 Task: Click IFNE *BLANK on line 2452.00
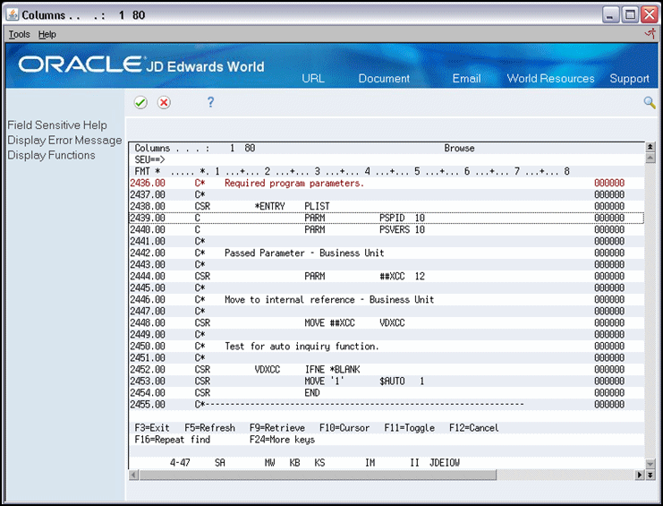tap(332, 369)
